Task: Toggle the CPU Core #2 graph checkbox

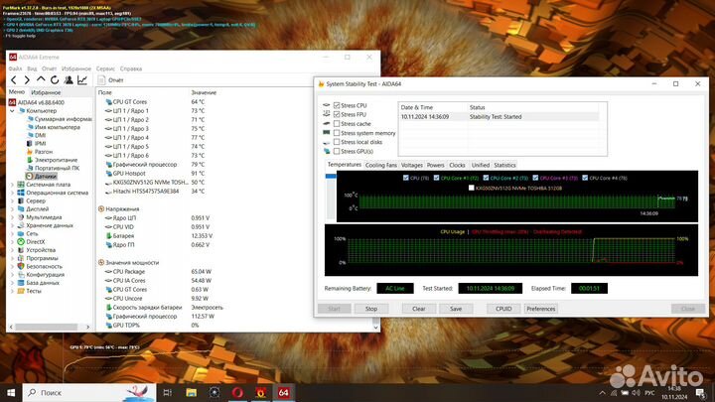Action: (486, 178)
